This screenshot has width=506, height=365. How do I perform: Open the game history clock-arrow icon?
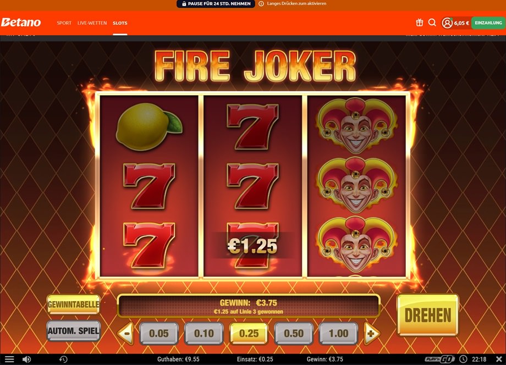[x=63, y=359]
